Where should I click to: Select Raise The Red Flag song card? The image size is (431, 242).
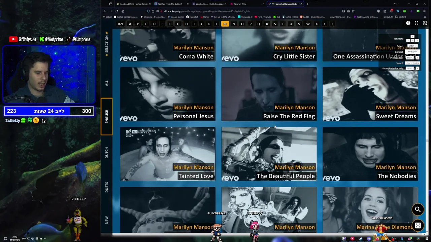point(269,94)
